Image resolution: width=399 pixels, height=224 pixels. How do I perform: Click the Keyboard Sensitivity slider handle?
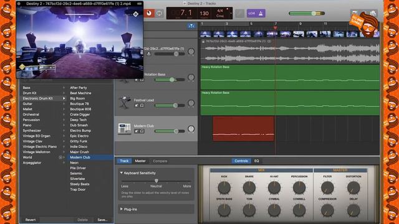tap(156, 181)
